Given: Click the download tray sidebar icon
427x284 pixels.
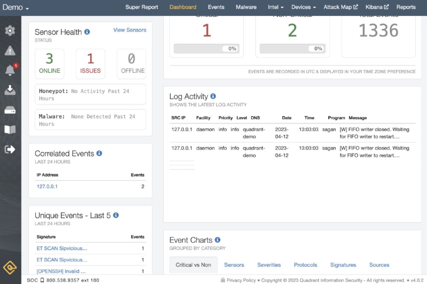Looking at the screenshot, I should pos(10,90).
